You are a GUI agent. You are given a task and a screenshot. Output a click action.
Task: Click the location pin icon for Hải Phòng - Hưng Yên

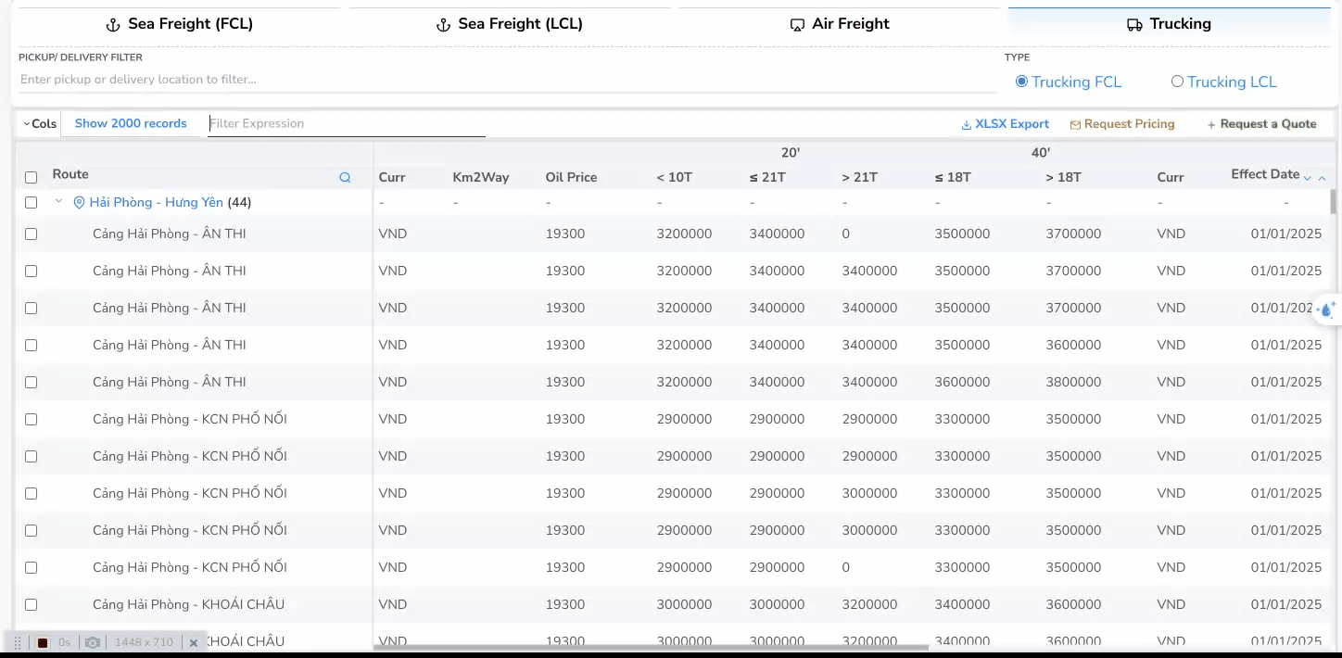coord(79,203)
